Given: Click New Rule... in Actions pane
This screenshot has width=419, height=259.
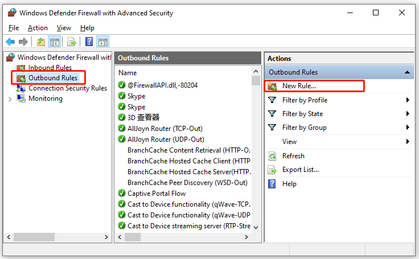Looking at the screenshot, I should click(299, 86).
